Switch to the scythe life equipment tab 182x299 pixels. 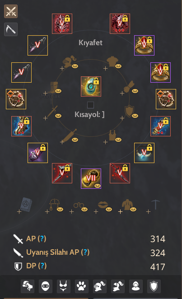click(x=11, y=29)
